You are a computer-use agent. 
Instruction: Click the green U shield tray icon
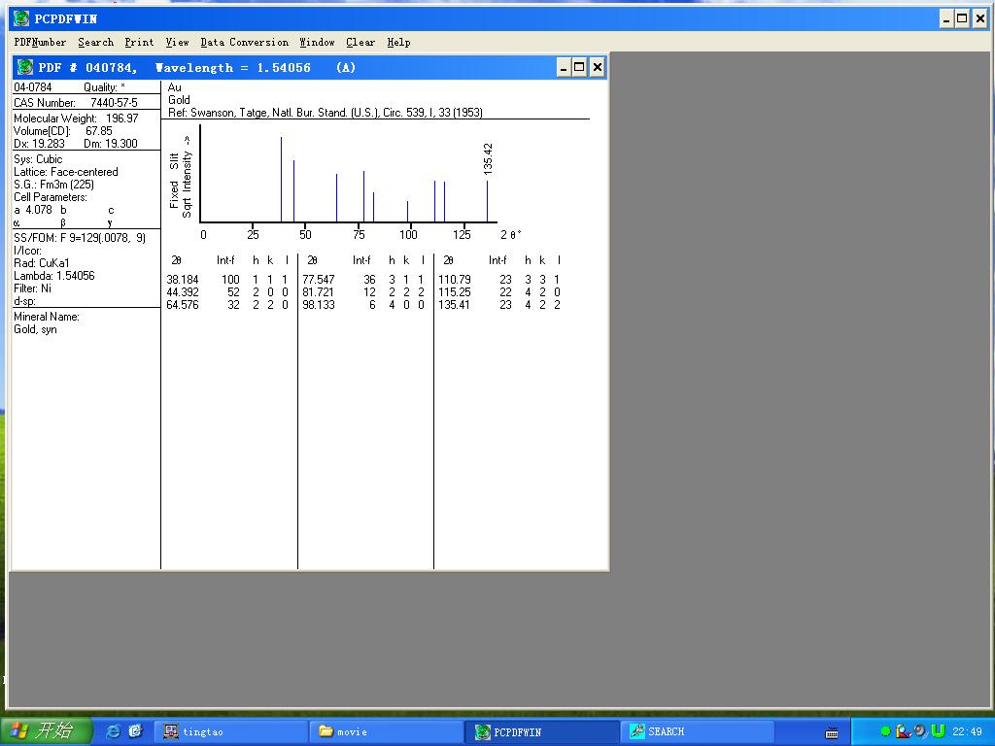[938, 731]
